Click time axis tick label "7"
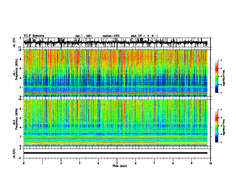 (x=154, y=163)
